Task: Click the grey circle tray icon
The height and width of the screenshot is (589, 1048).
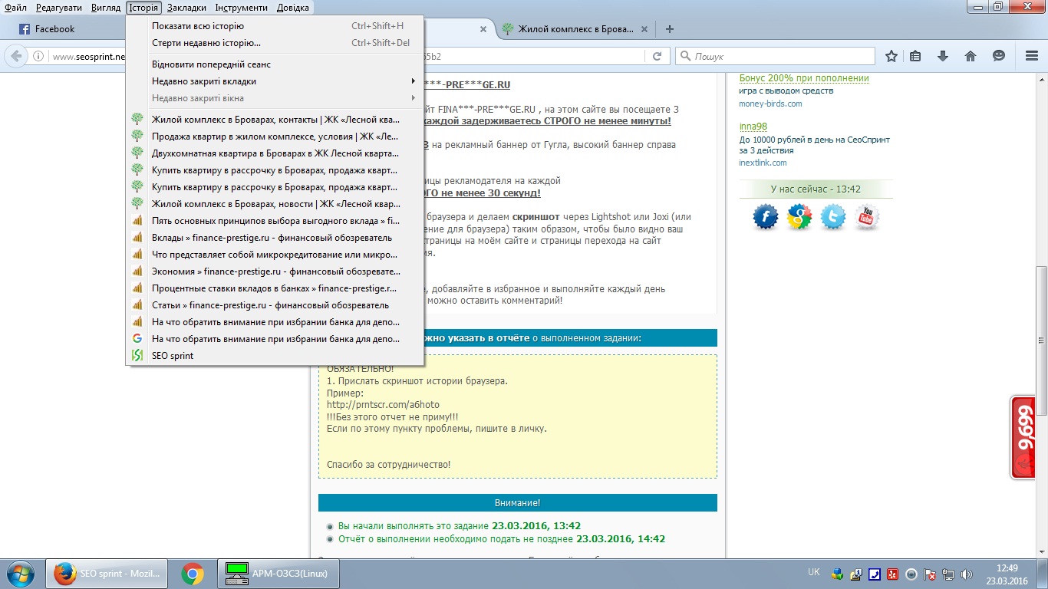Action: click(911, 574)
